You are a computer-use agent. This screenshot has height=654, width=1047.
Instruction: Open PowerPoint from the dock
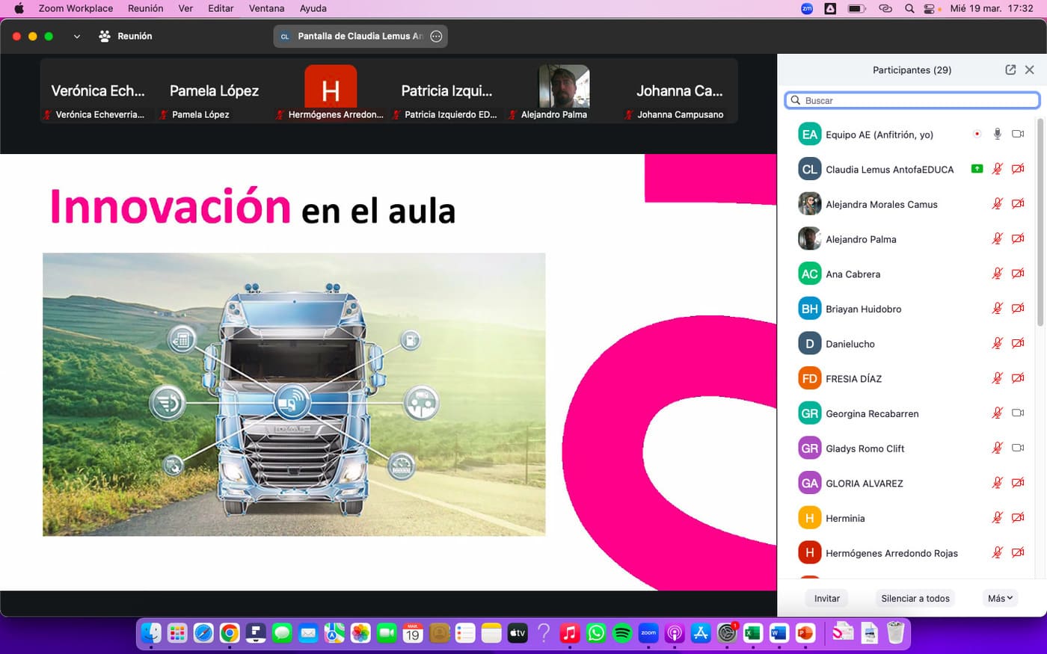click(x=805, y=633)
